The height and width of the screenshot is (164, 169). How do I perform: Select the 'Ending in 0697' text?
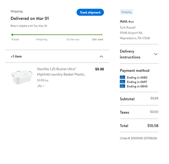137,82
